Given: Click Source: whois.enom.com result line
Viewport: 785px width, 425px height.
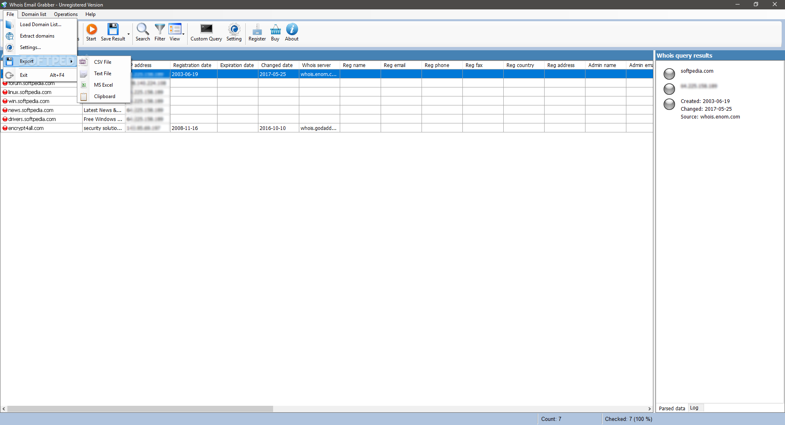Looking at the screenshot, I should click(710, 117).
